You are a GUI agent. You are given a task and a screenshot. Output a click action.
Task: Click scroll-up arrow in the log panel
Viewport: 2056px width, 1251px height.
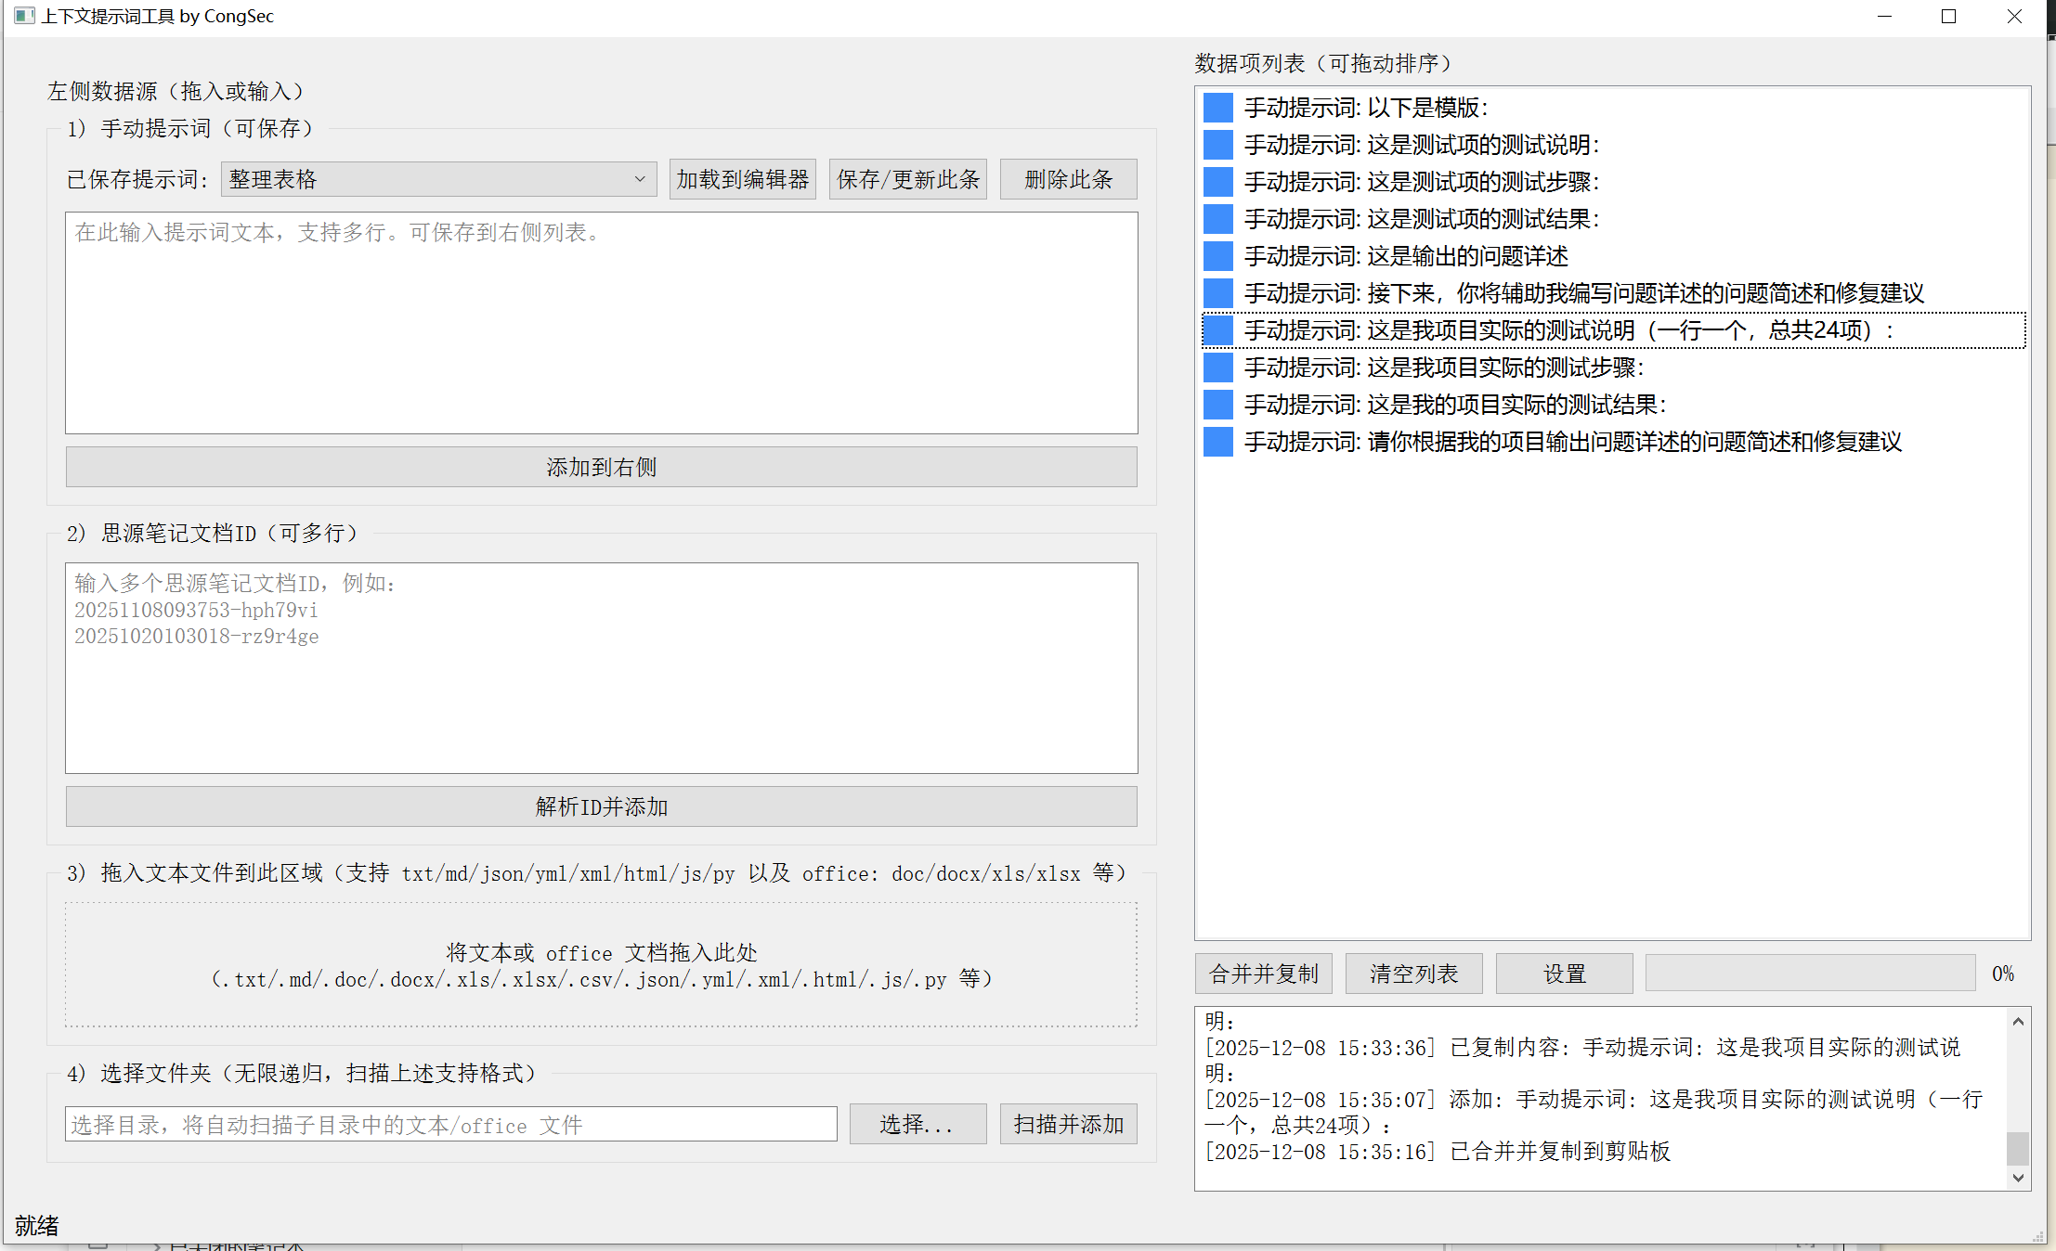click(x=2017, y=1022)
